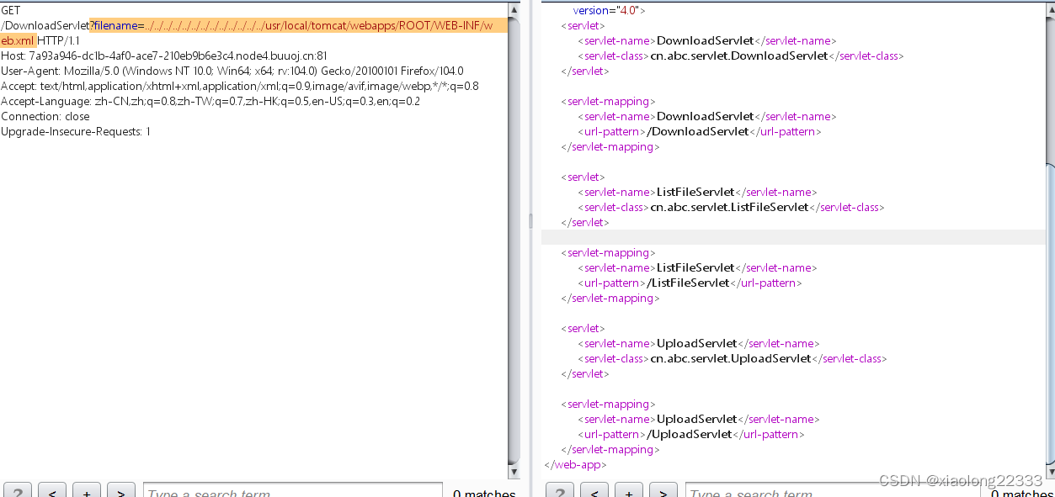Click cn.abc.servlet.DownloadServlet class line
Screen dimensions: 1055x497
click(x=741, y=56)
